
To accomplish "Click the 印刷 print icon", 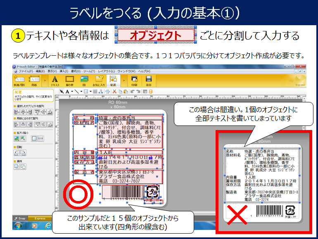I will (x=134, y=80).
